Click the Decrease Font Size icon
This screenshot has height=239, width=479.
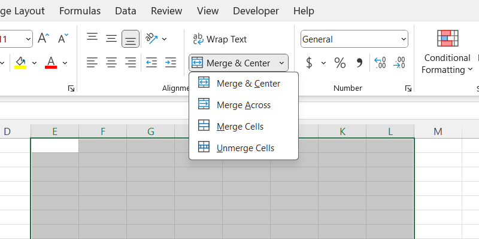62,39
